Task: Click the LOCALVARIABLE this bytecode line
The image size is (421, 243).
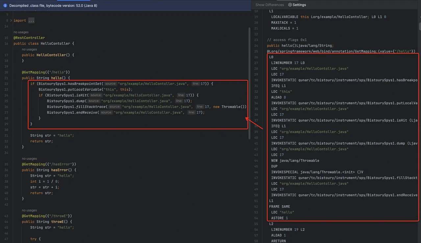Action: pos(329,17)
